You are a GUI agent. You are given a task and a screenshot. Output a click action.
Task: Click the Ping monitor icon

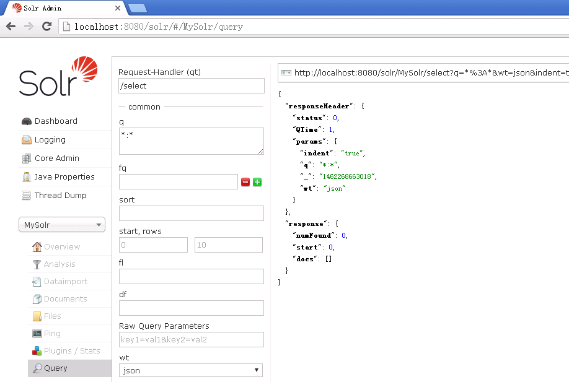click(x=37, y=334)
